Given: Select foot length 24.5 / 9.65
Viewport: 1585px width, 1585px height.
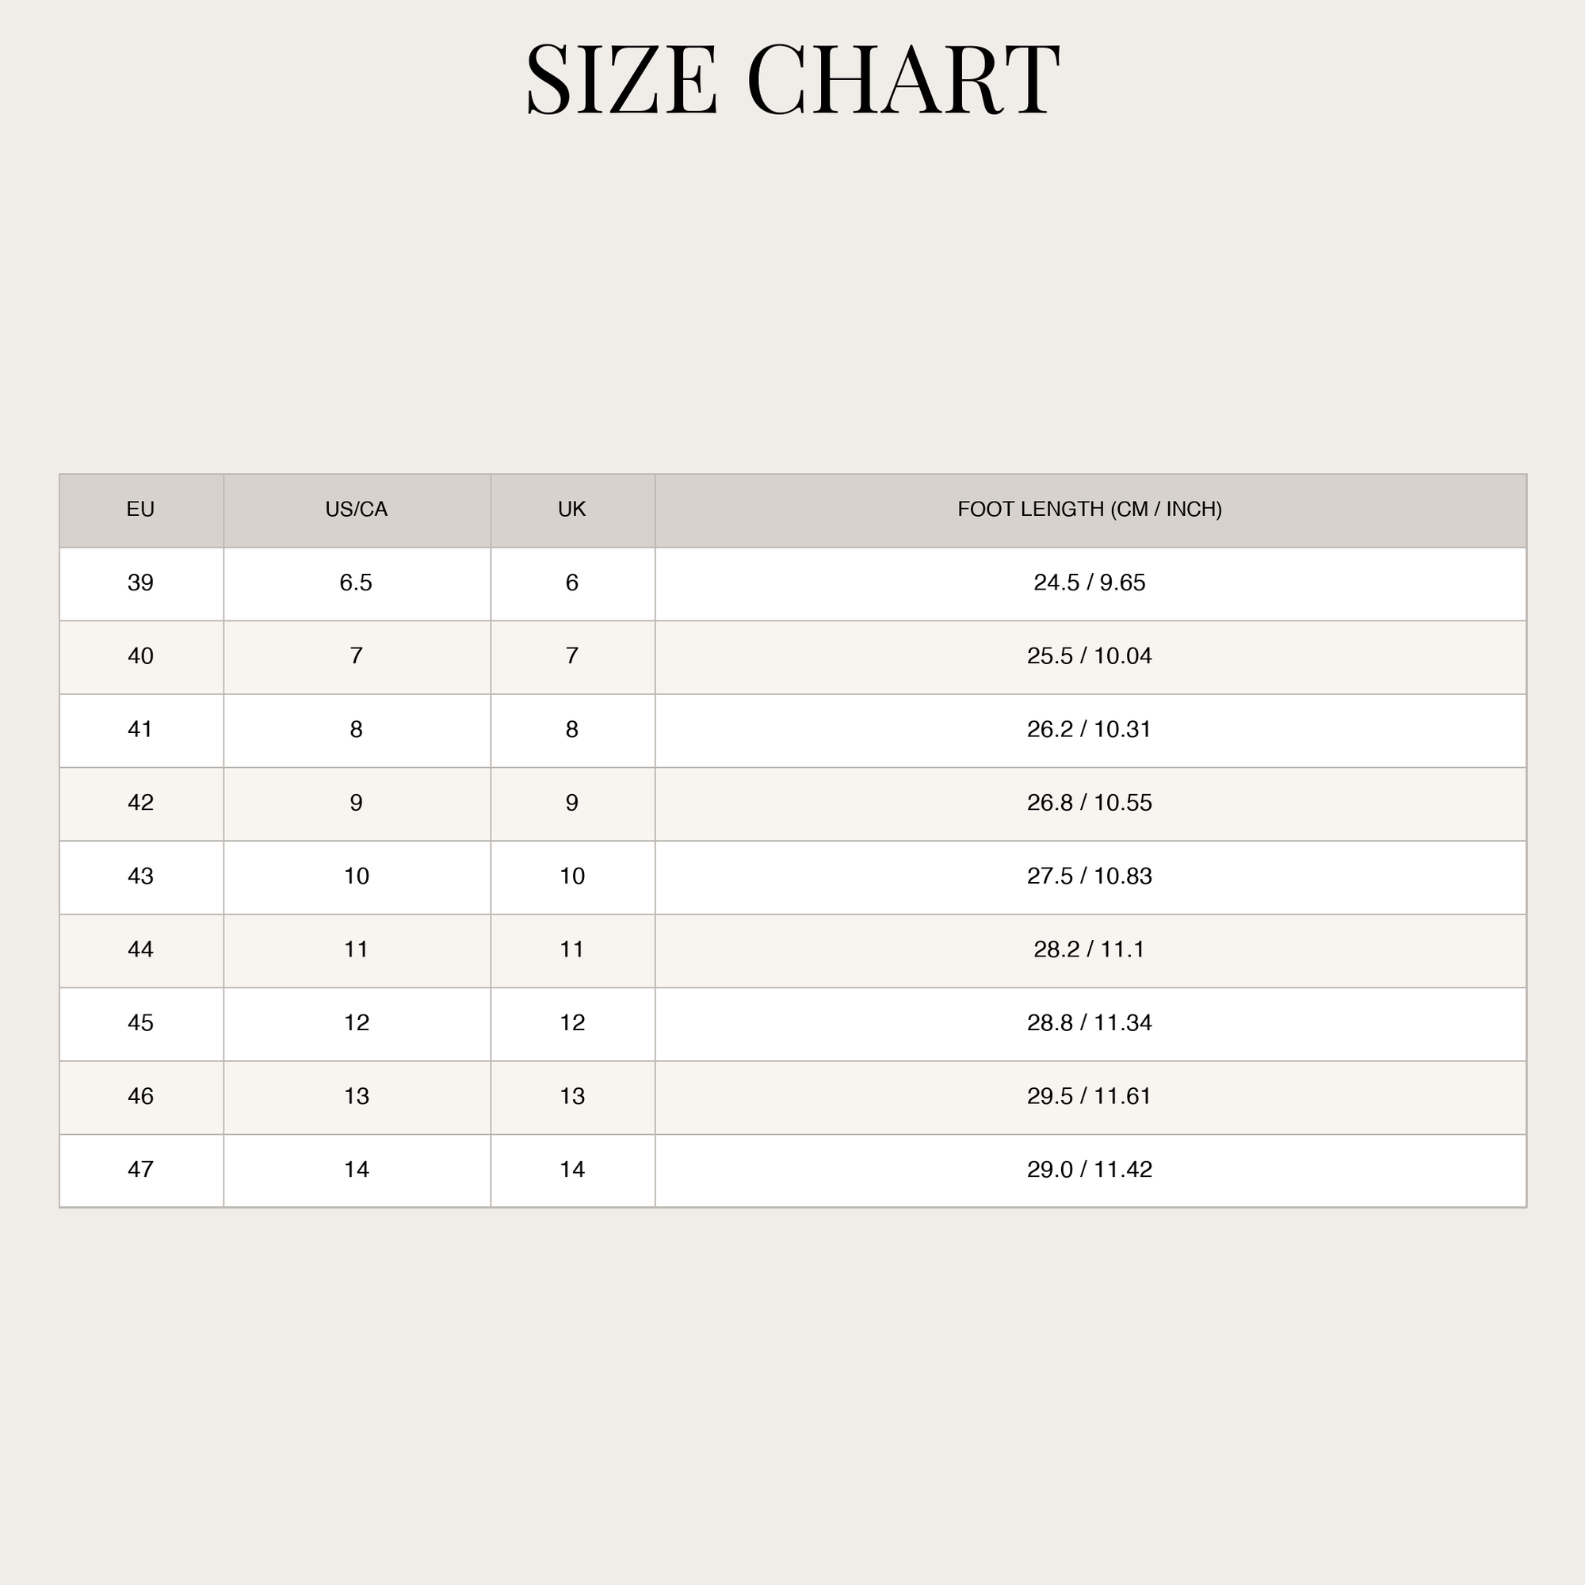Looking at the screenshot, I should 1090,583.
